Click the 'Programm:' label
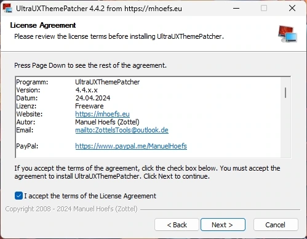Viewport: 307px width, 239px height. click(32, 82)
